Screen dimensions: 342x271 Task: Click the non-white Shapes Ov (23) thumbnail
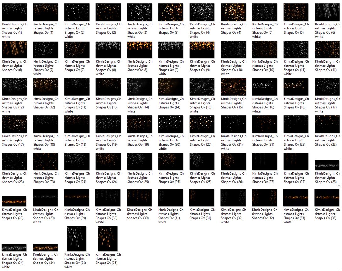pos(46,162)
